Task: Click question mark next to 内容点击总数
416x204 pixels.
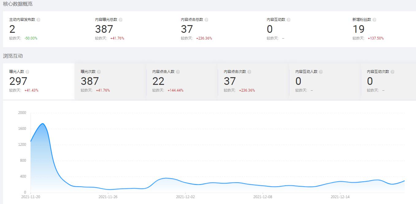Action: [206, 20]
